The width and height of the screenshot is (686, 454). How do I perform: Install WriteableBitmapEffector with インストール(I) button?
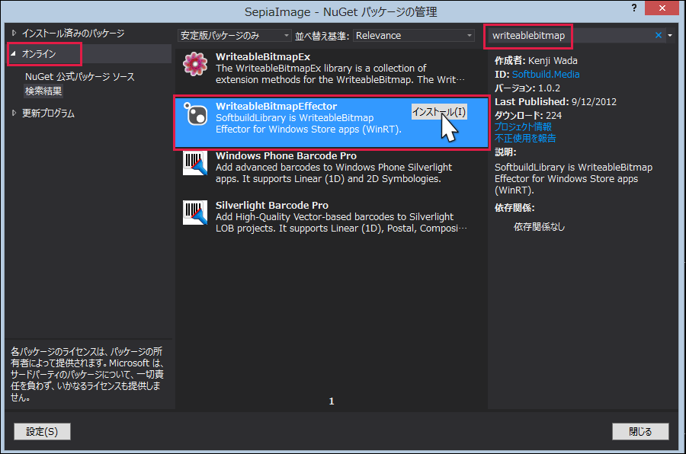[439, 112]
